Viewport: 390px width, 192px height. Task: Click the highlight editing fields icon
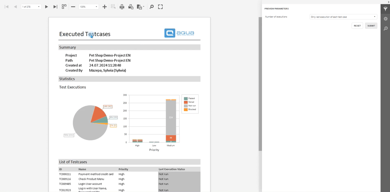click(113, 7)
